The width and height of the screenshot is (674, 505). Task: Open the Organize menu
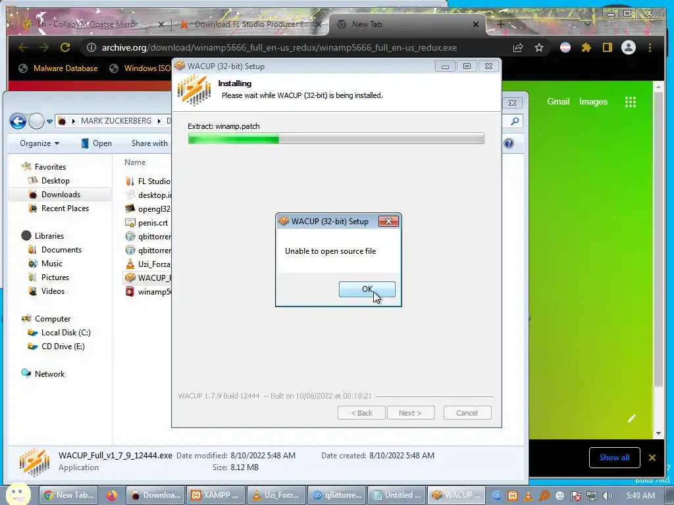coord(39,143)
